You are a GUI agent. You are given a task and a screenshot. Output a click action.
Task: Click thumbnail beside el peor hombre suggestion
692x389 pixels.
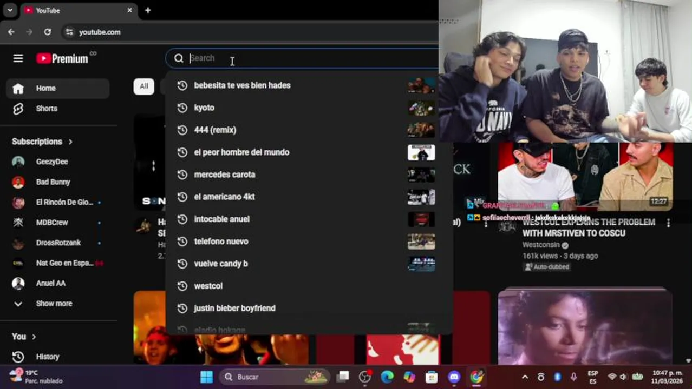pos(421,152)
